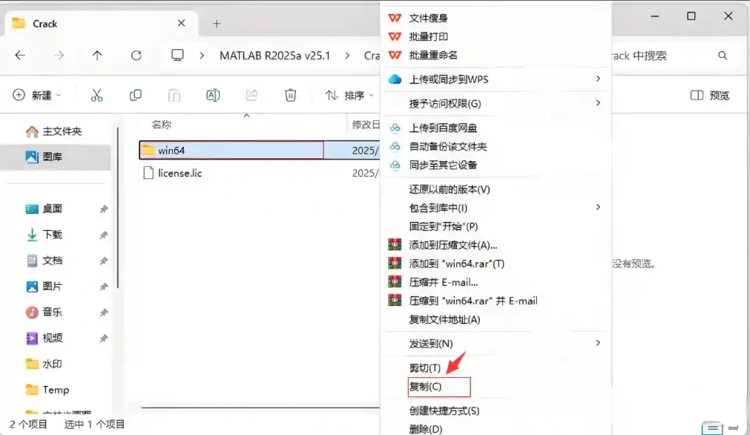
Task: Click the Copy icon in toolbar
Action: click(135, 95)
